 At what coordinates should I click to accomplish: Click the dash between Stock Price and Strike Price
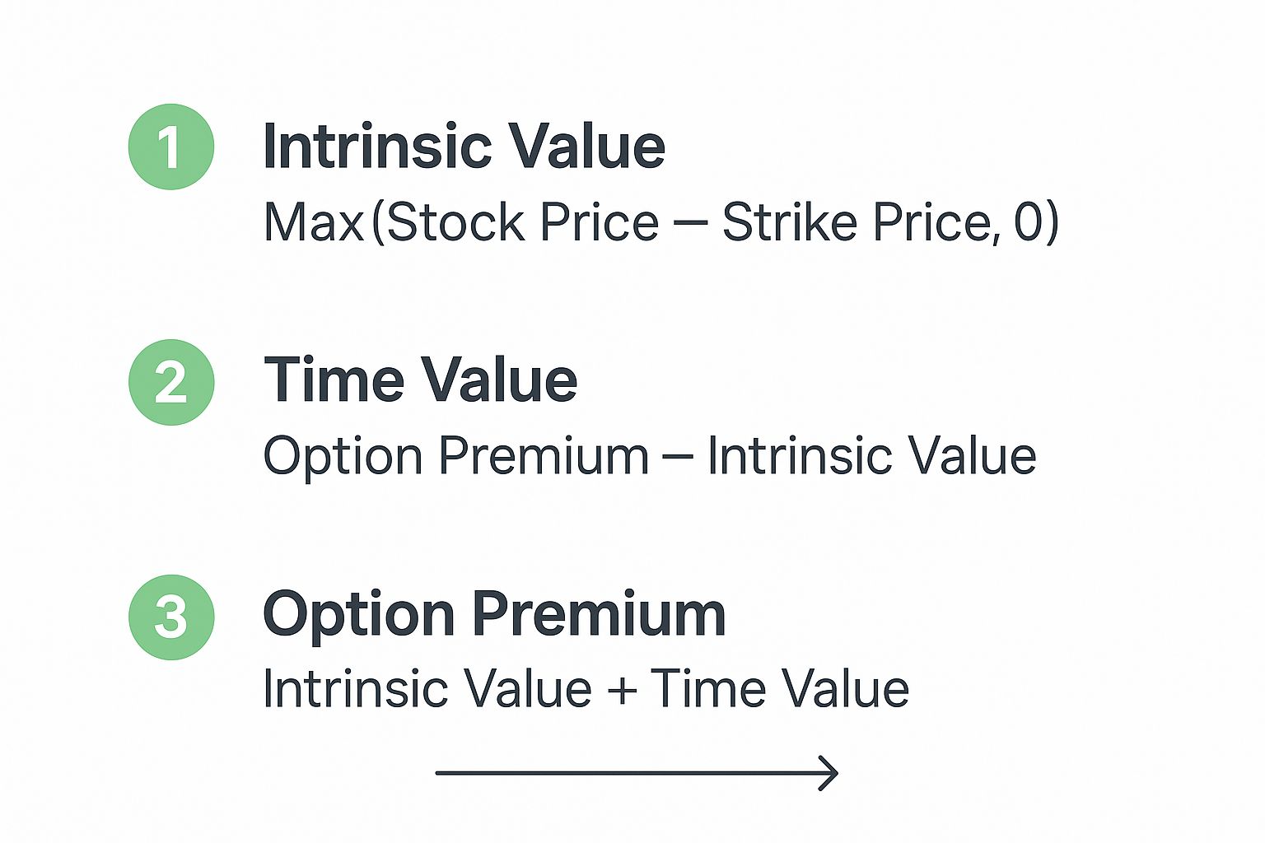click(x=691, y=224)
